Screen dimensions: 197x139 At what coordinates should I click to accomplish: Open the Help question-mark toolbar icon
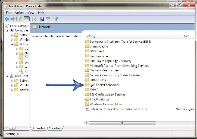[42, 19]
